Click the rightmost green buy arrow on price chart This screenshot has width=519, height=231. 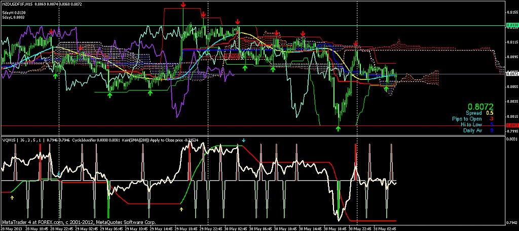click(x=386, y=89)
